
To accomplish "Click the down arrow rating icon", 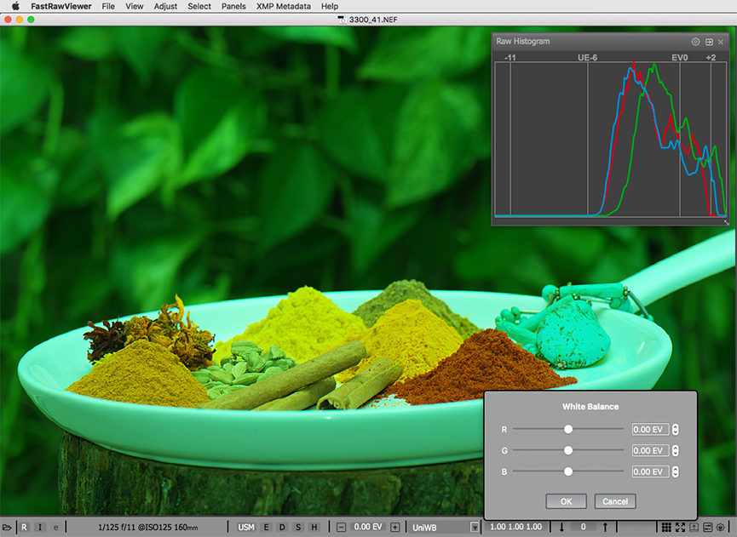I will 562,528.
